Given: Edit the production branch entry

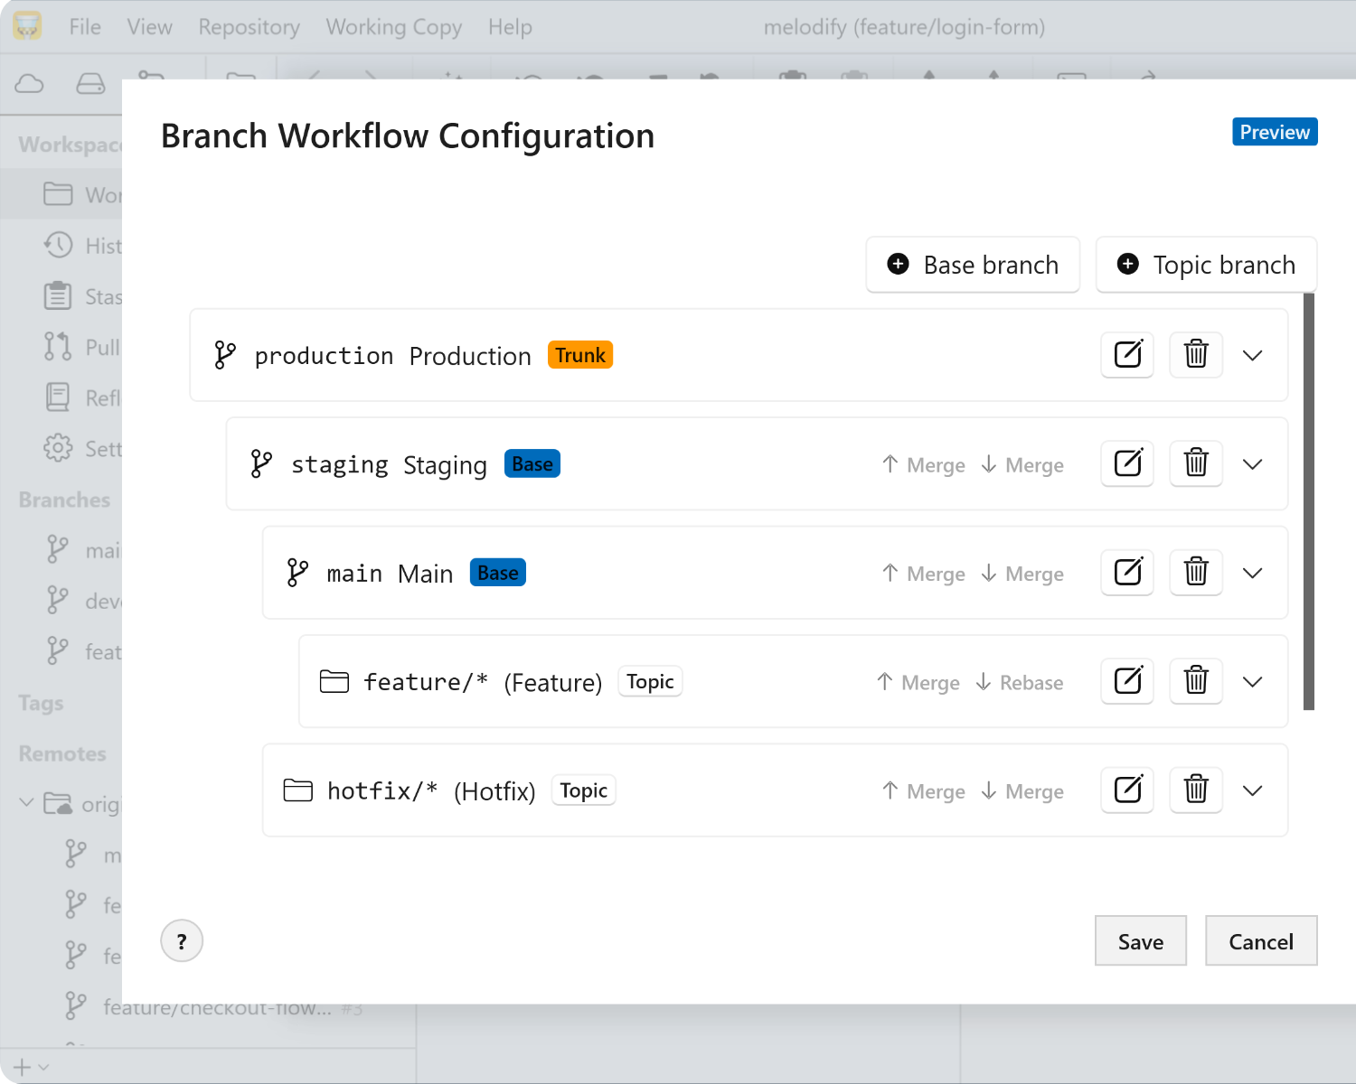Looking at the screenshot, I should tap(1127, 354).
